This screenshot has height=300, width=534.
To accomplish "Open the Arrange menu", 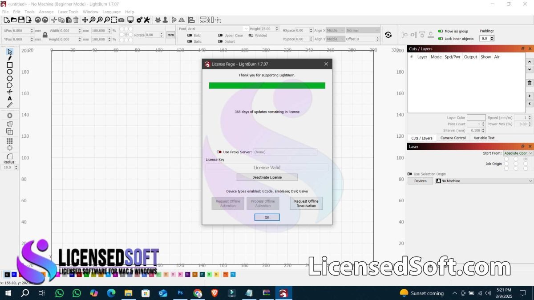I will pyautogui.click(x=46, y=12).
